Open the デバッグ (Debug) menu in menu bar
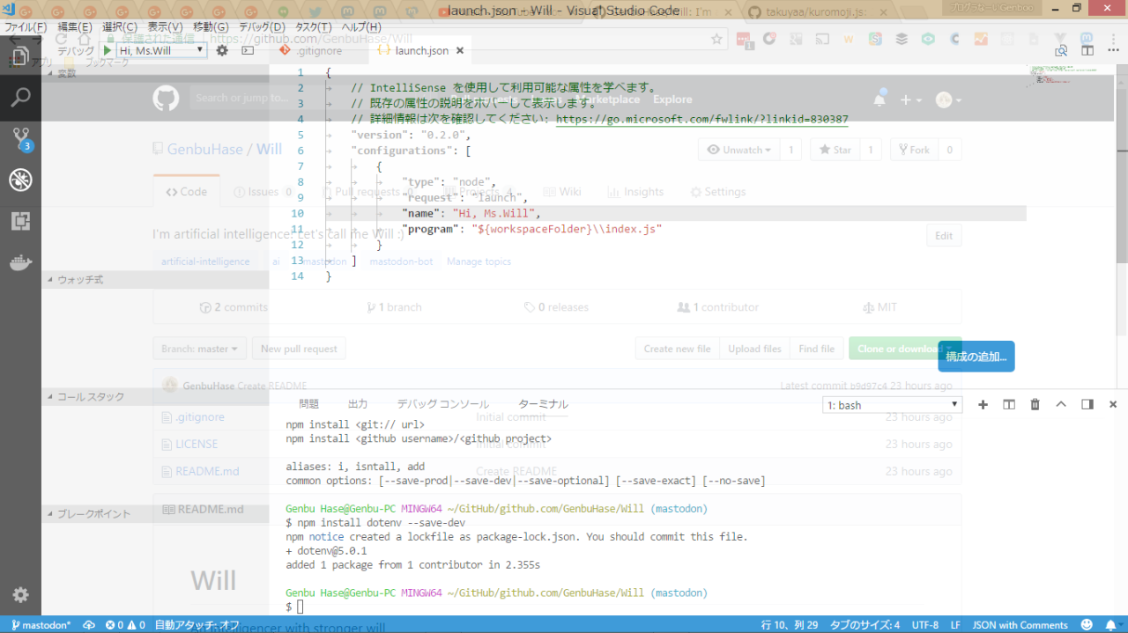Viewport: 1128px width, 633px height. [x=262, y=27]
